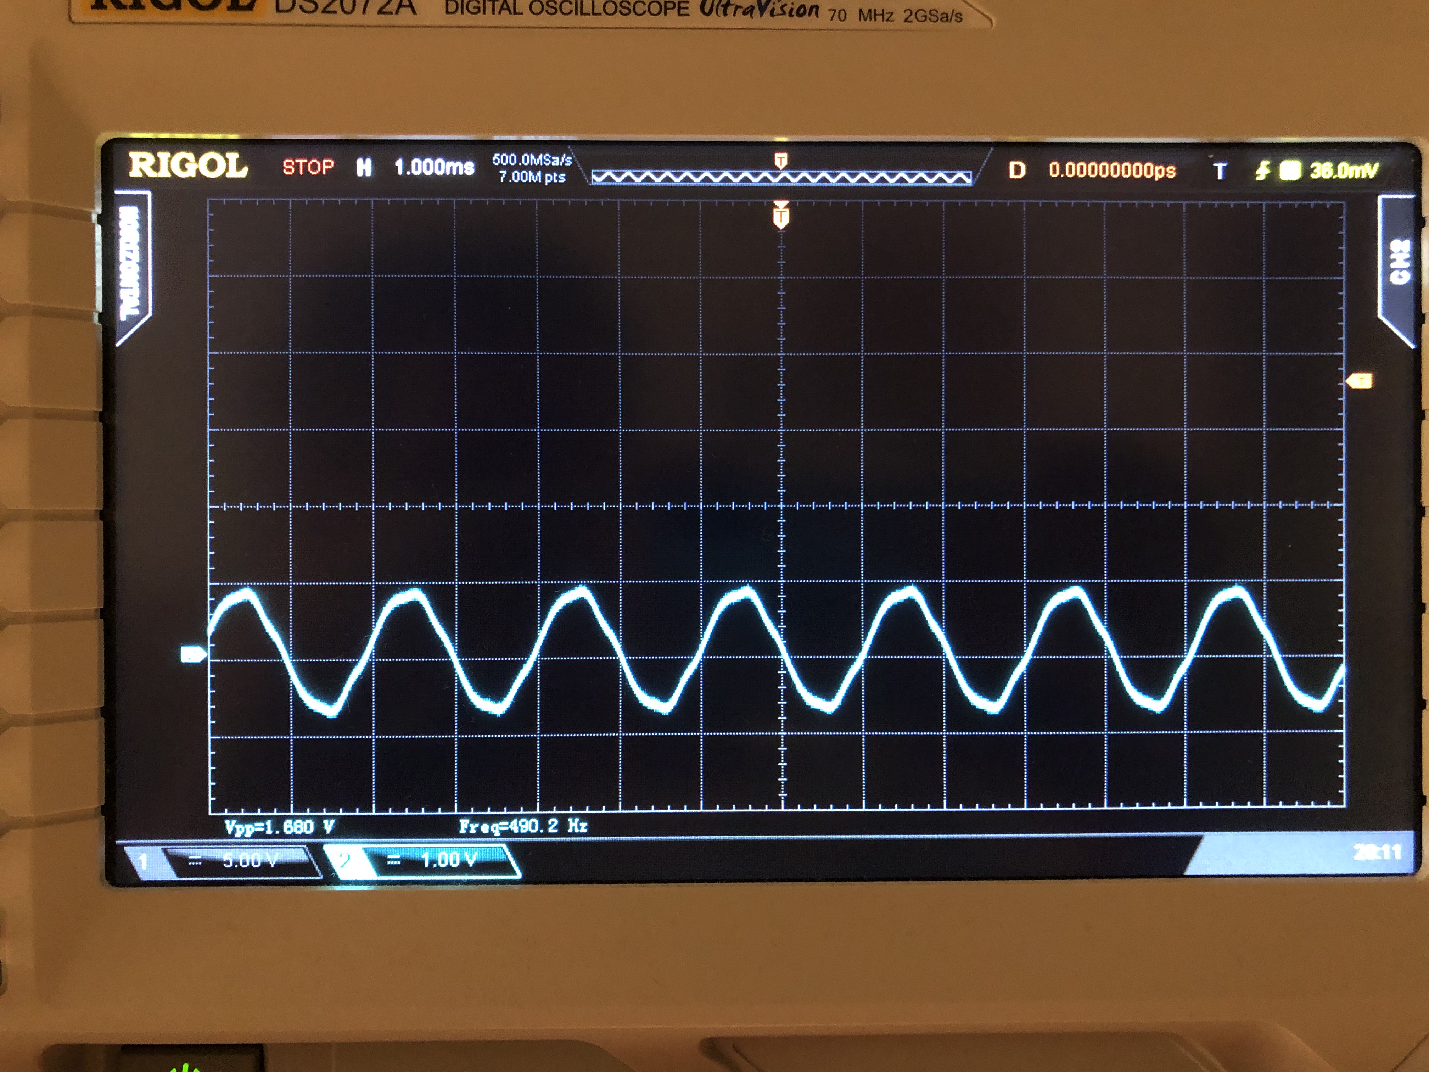Image resolution: width=1429 pixels, height=1072 pixels.
Task: Click the RIGOL logo on screen
Action: 188,166
